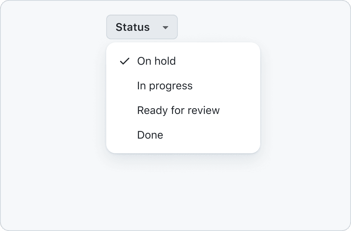Click the down caret arrow in Status button
This screenshot has height=231, width=351.
pos(165,27)
